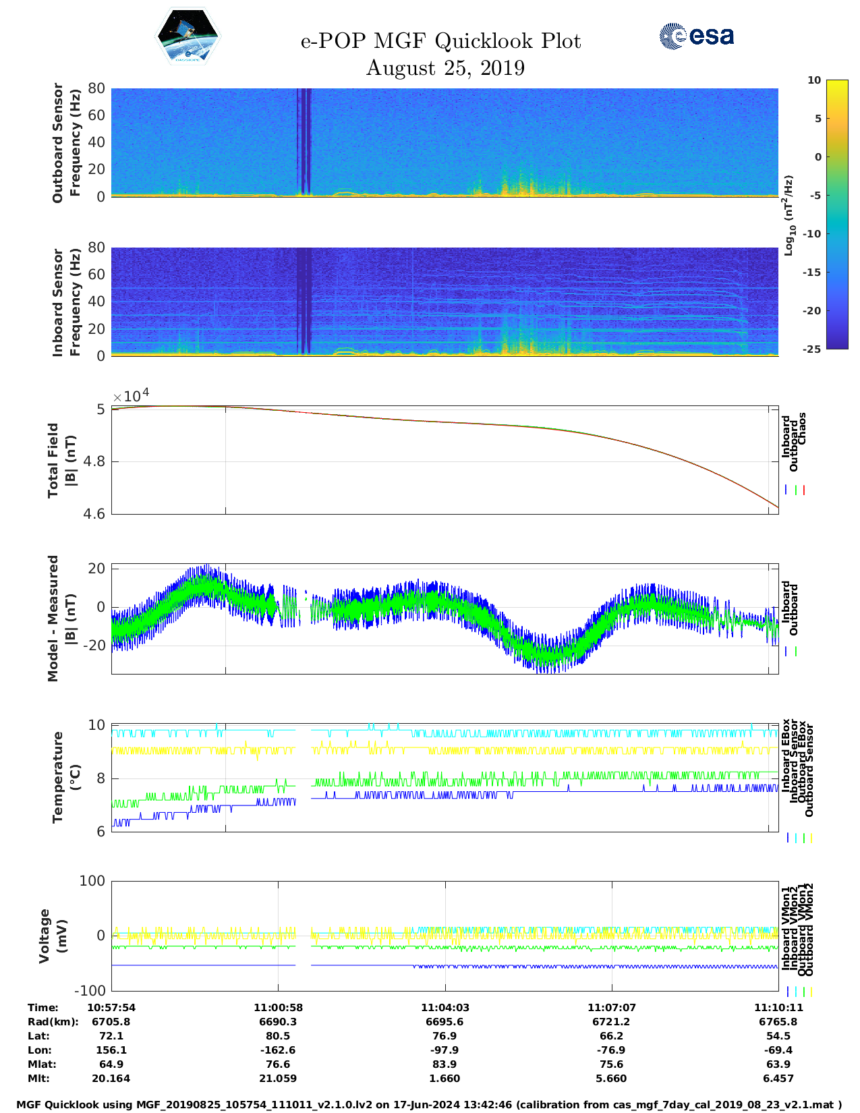Click the Outboard Sensor spectrogram panel
Viewport: 860px width, 1113px height.
445,142
